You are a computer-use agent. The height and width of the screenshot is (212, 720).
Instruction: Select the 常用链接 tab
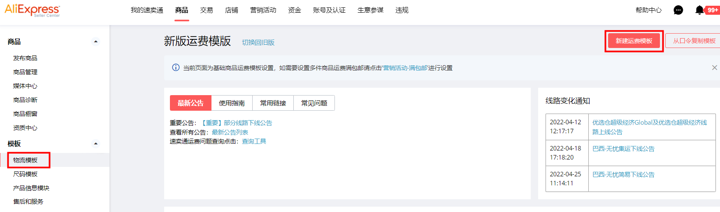coord(273,103)
